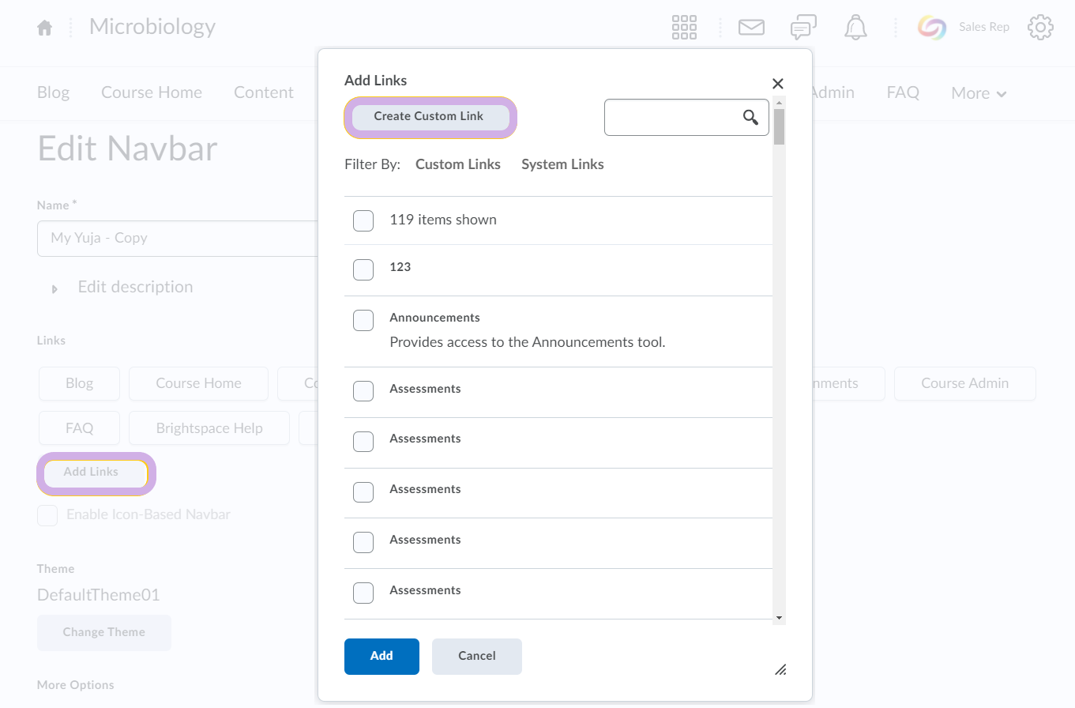Select the Brightspace Help link chip
The height and width of the screenshot is (708, 1075).
pyautogui.click(x=209, y=428)
